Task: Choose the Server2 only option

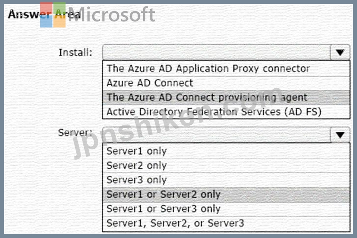Action: [226, 165]
